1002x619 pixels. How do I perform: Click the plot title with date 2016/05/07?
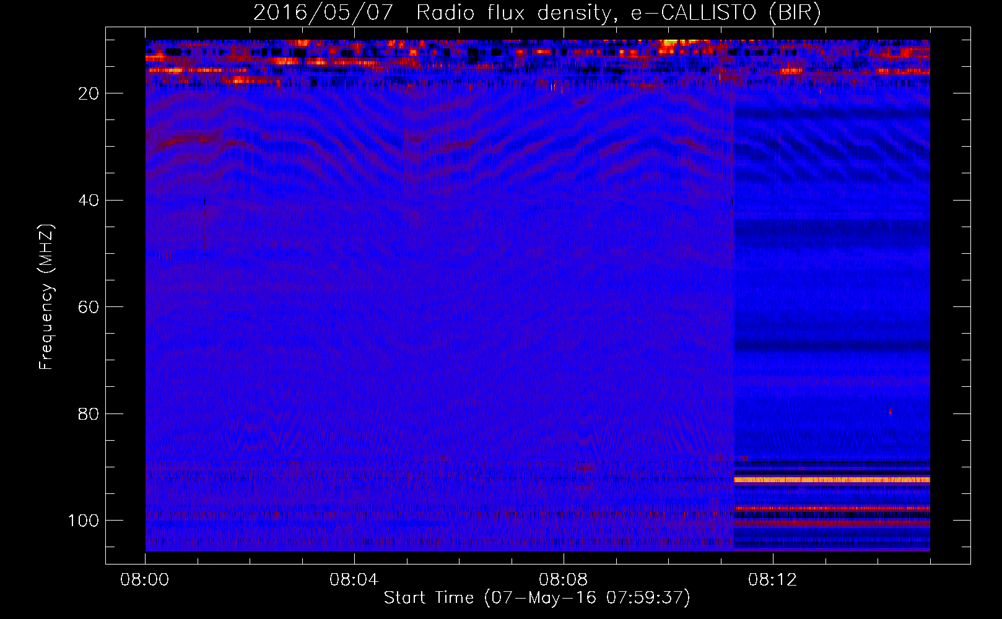[537, 12]
